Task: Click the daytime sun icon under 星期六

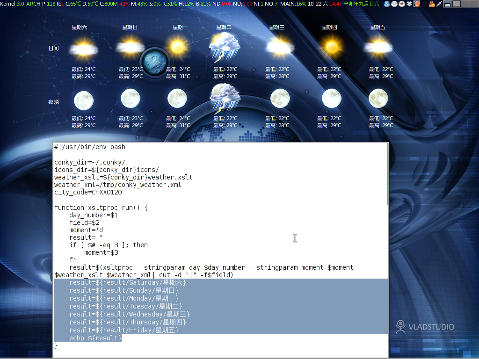Action: (83, 49)
